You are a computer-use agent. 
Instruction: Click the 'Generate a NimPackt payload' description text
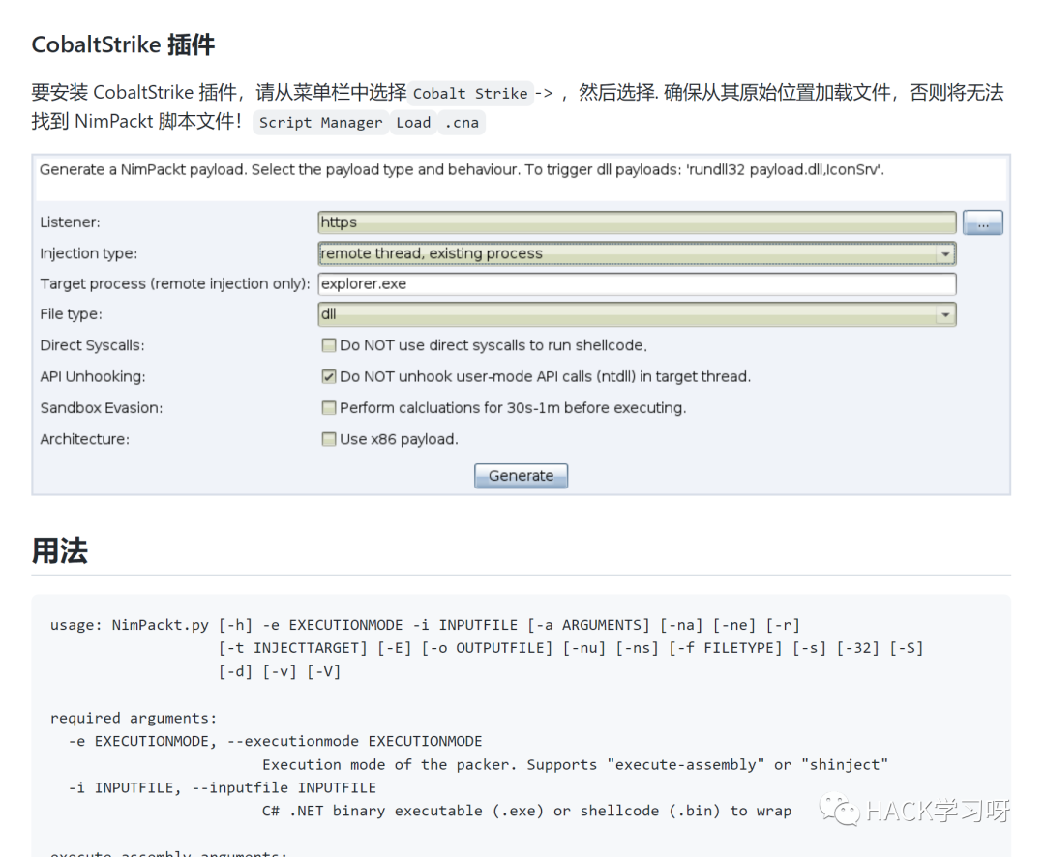(x=462, y=170)
